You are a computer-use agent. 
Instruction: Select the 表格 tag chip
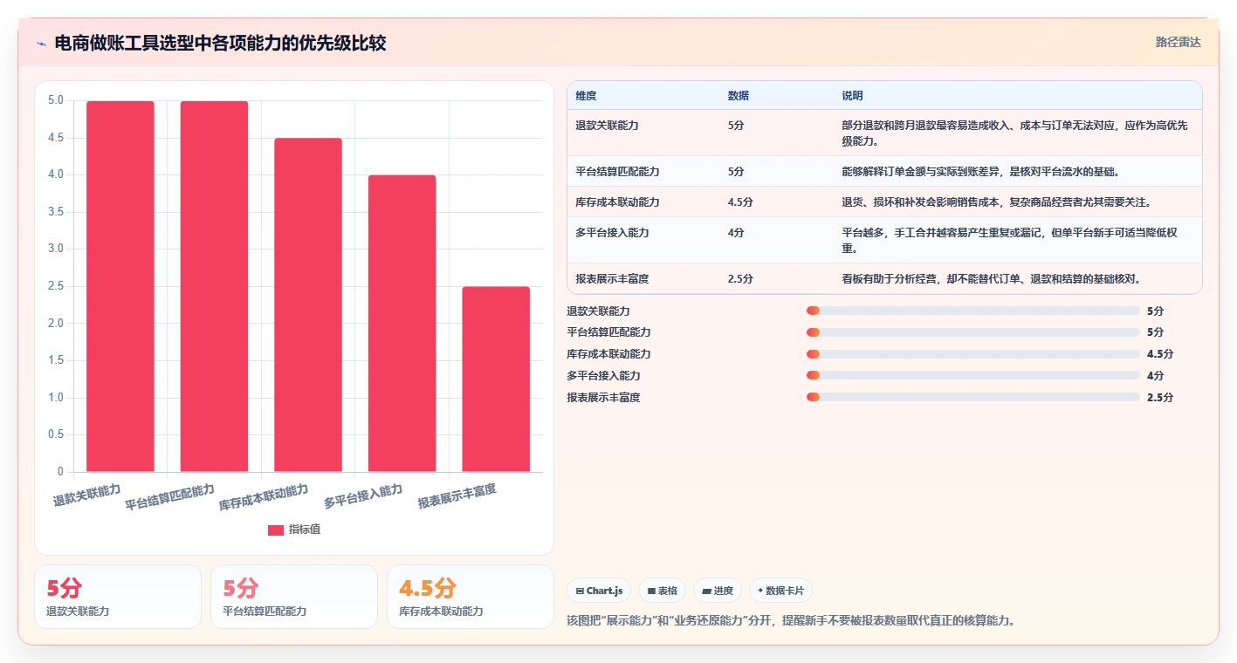pyautogui.click(x=663, y=591)
